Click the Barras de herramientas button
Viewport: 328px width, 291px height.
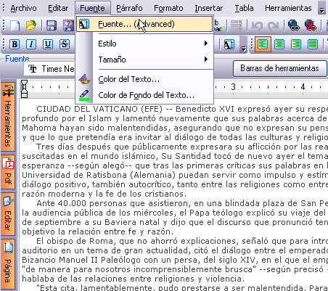coord(280,68)
